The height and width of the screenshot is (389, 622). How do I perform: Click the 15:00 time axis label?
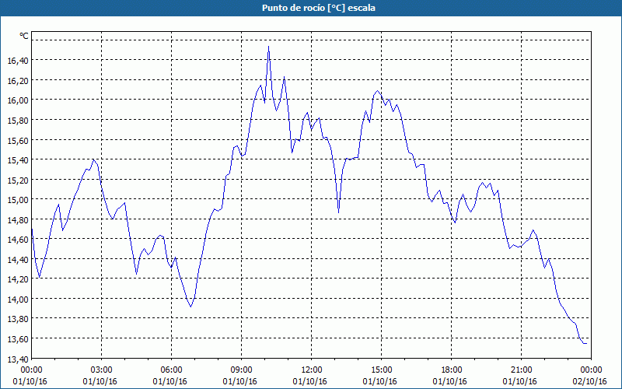click(x=381, y=370)
